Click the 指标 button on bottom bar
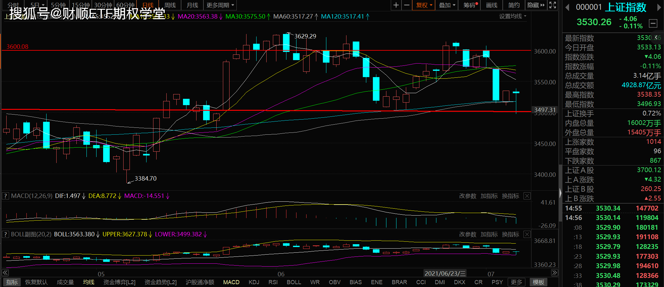This screenshot has height=287, width=664. [12, 282]
